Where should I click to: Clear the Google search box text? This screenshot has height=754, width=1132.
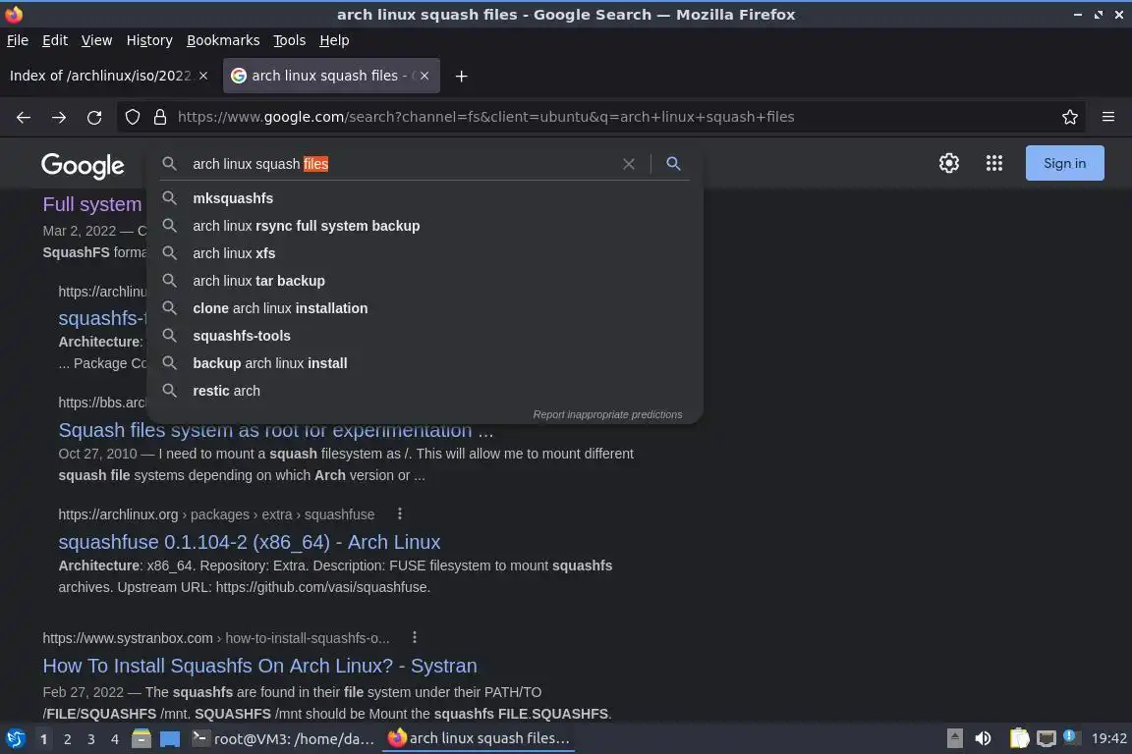click(x=629, y=164)
